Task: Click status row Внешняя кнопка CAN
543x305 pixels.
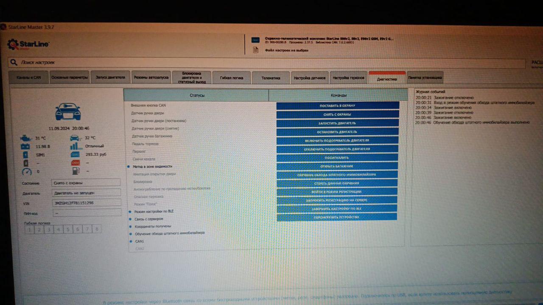Action: pos(148,105)
